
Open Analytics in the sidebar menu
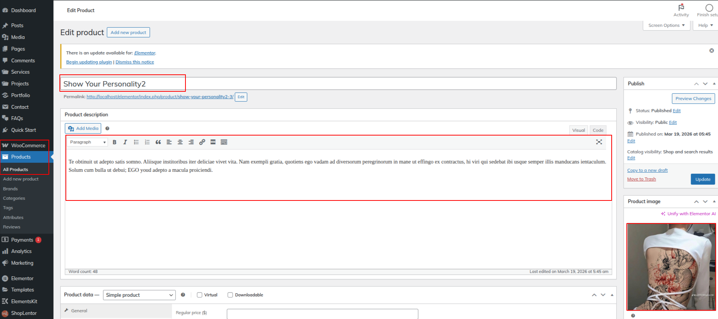(21, 251)
